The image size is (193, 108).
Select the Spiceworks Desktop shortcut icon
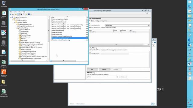(4, 73)
